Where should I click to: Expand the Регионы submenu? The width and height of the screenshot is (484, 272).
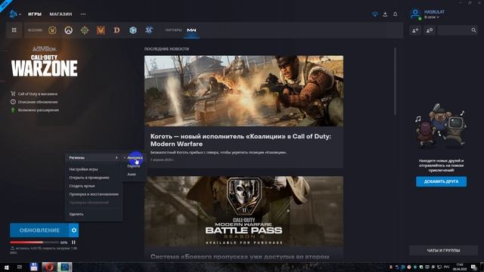coord(94,158)
